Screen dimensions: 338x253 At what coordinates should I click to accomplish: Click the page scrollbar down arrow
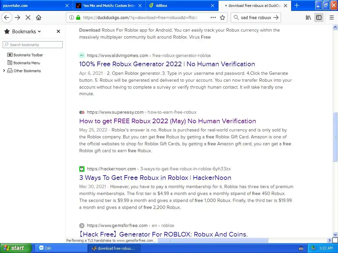point(335,235)
